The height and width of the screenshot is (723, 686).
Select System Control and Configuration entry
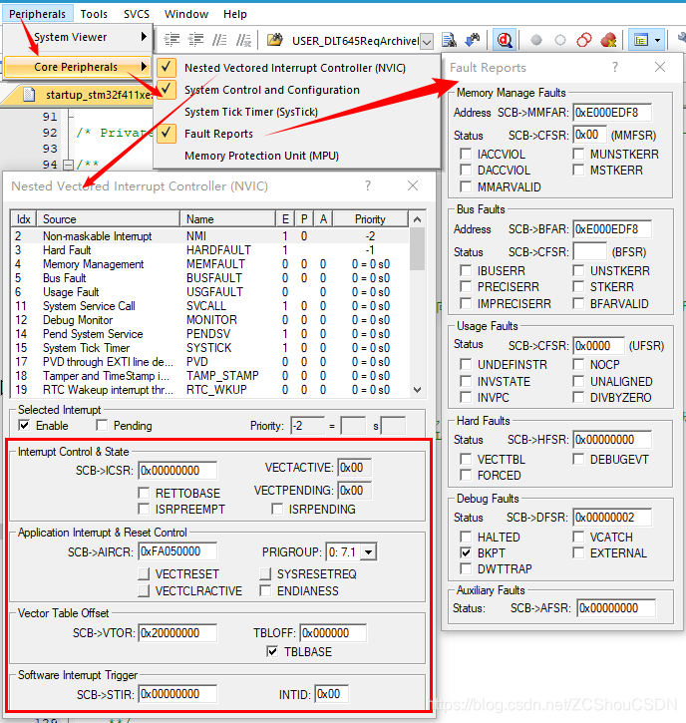pyautogui.click(x=296, y=90)
